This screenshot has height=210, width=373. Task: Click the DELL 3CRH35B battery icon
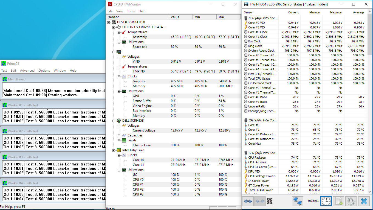point(119,121)
